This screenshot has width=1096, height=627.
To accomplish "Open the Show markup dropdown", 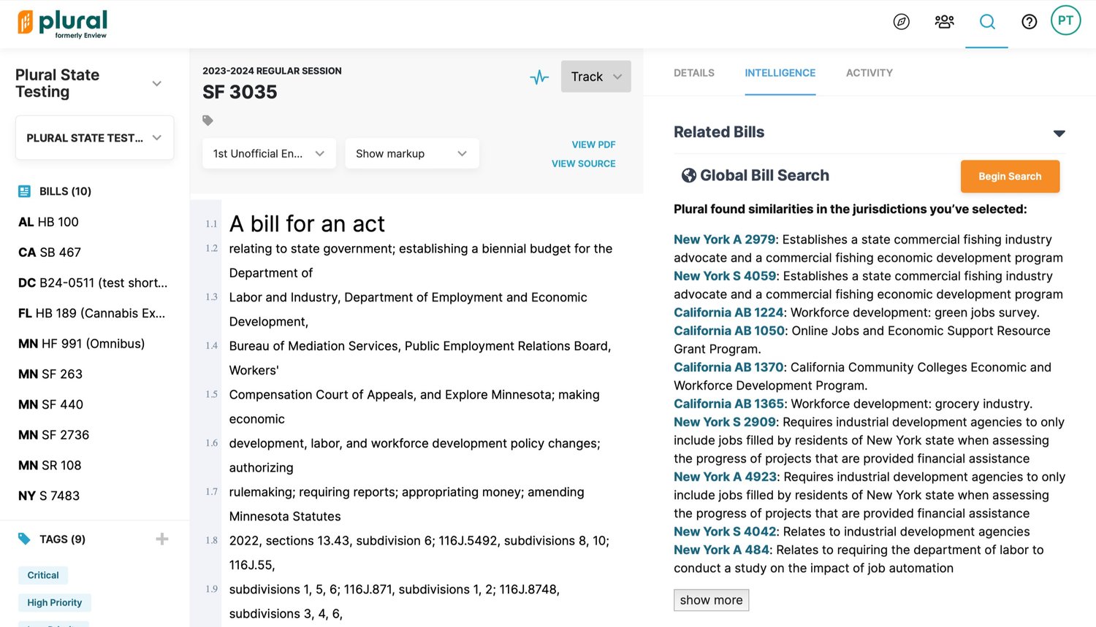I will pyautogui.click(x=411, y=153).
